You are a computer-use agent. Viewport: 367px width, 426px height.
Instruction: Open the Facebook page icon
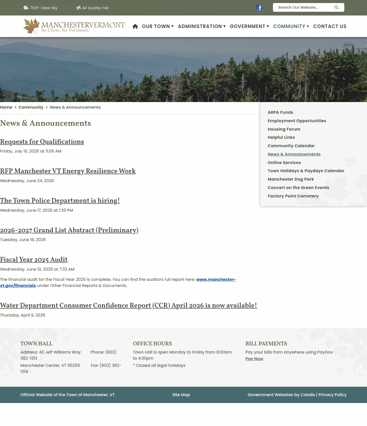259,8
